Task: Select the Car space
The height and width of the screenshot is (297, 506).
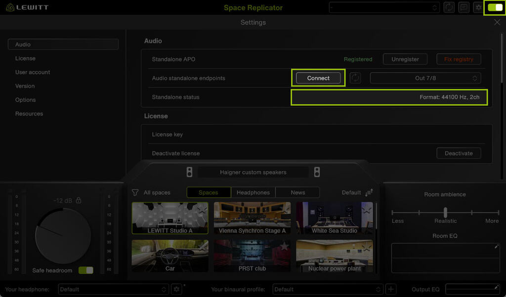Action: click(x=170, y=256)
